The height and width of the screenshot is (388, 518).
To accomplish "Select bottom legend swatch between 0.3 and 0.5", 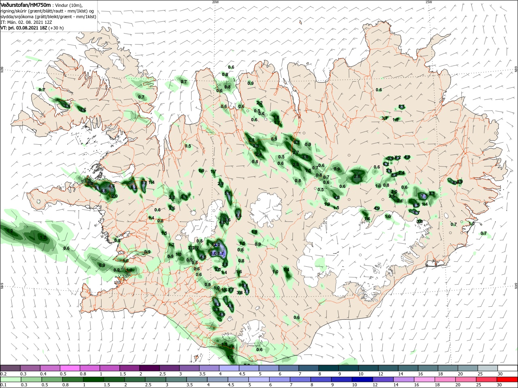I will click(x=31, y=379).
